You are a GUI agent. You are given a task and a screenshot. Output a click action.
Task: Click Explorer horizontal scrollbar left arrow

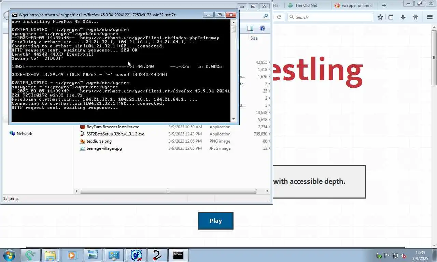pyautogui.click(x=76, y=191)
